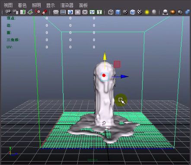Click the Image Plane icon
The image size is (191, 165).
tap(30, 12)
